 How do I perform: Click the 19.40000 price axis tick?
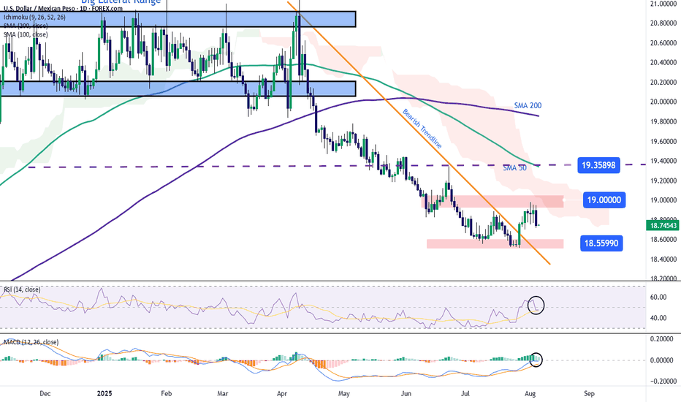coord(663,161)
